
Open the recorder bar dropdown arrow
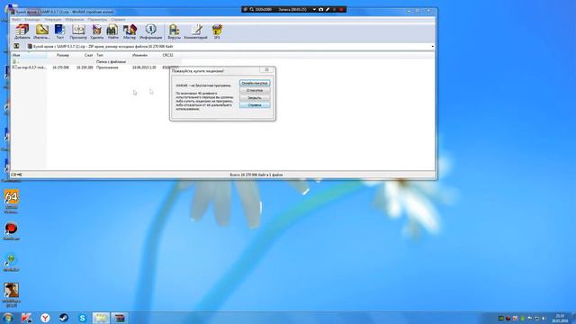[314, 10]
